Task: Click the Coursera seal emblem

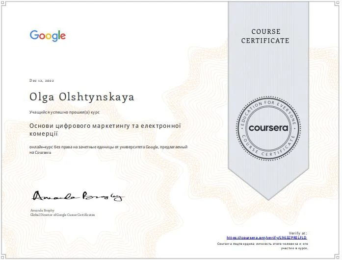Action: (x=268, y=128)
